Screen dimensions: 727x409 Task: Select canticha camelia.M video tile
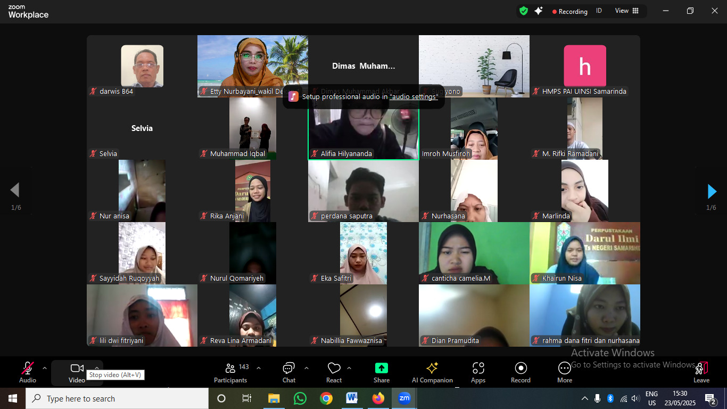474,253
